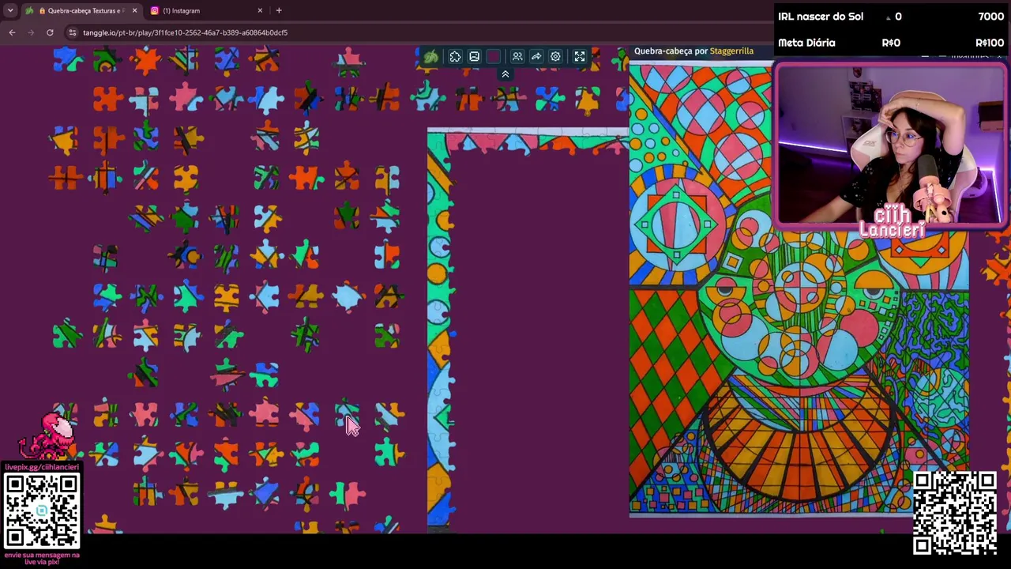
Task: Switch to the Instagram tab
Action: click(207, 10)
